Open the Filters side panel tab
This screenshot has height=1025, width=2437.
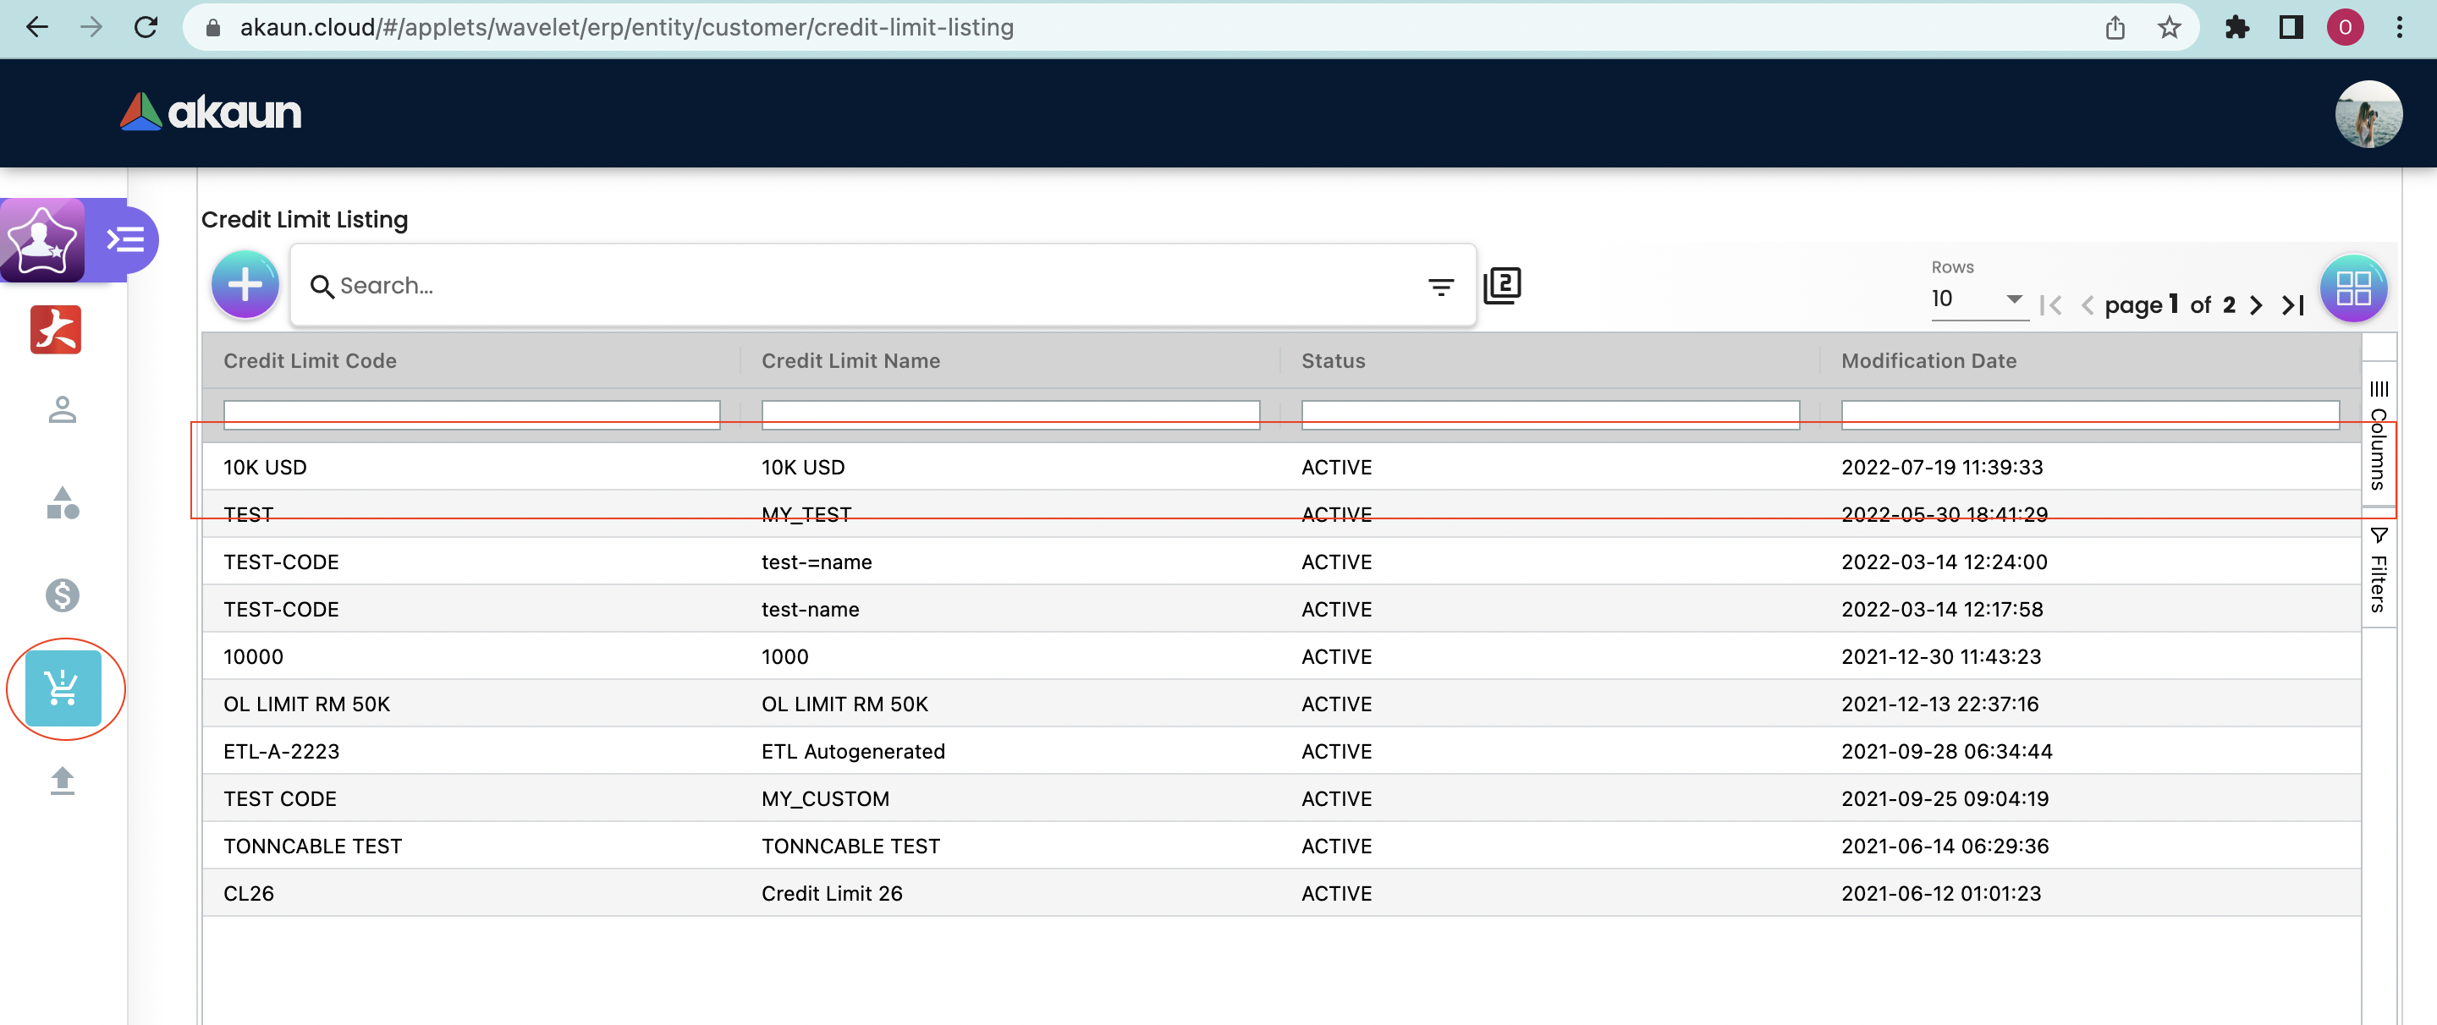2378,570
